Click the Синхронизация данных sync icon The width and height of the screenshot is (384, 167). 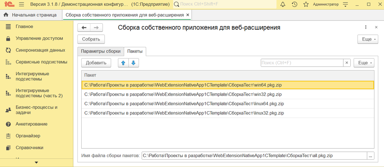[8, 50]
